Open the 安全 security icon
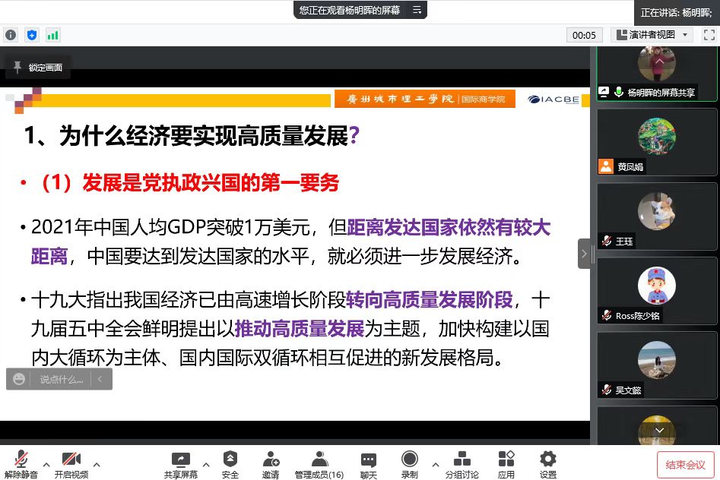Viewport: 720px width, 480px height. click(230, 463)
